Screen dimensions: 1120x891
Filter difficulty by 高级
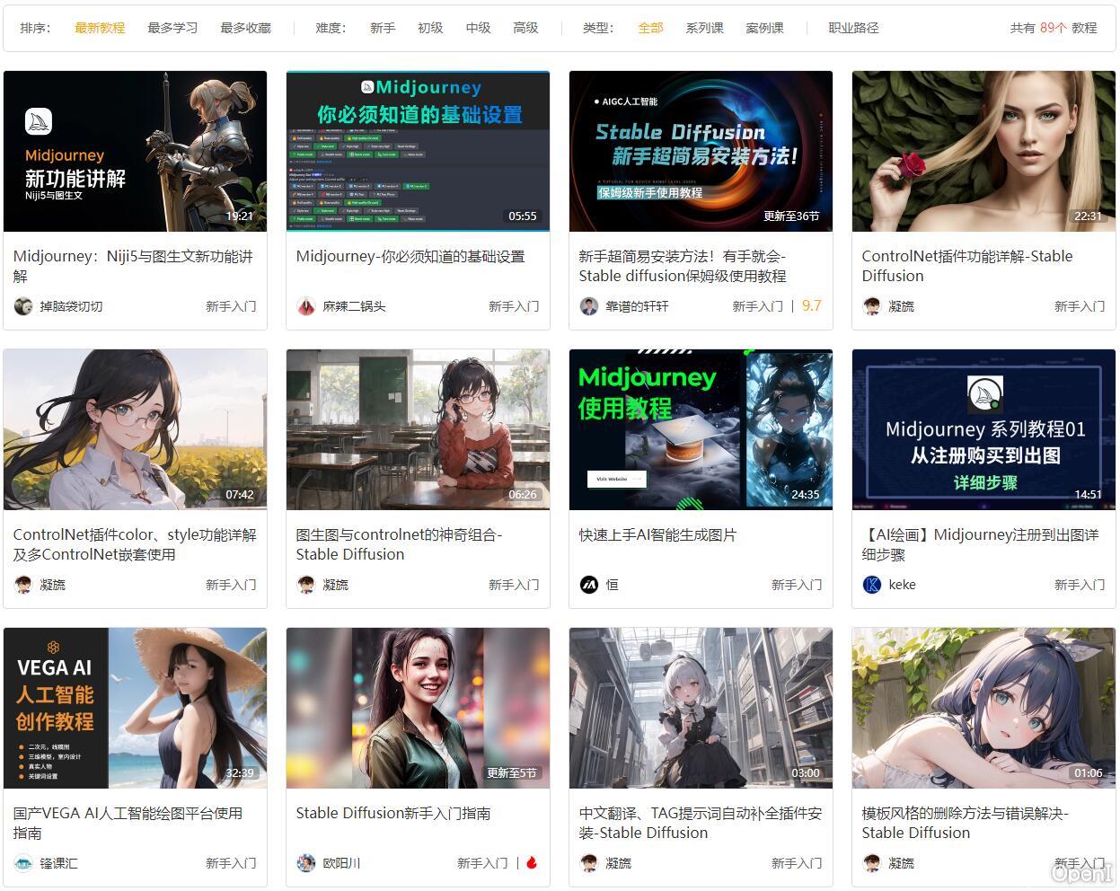click(525, 28)
